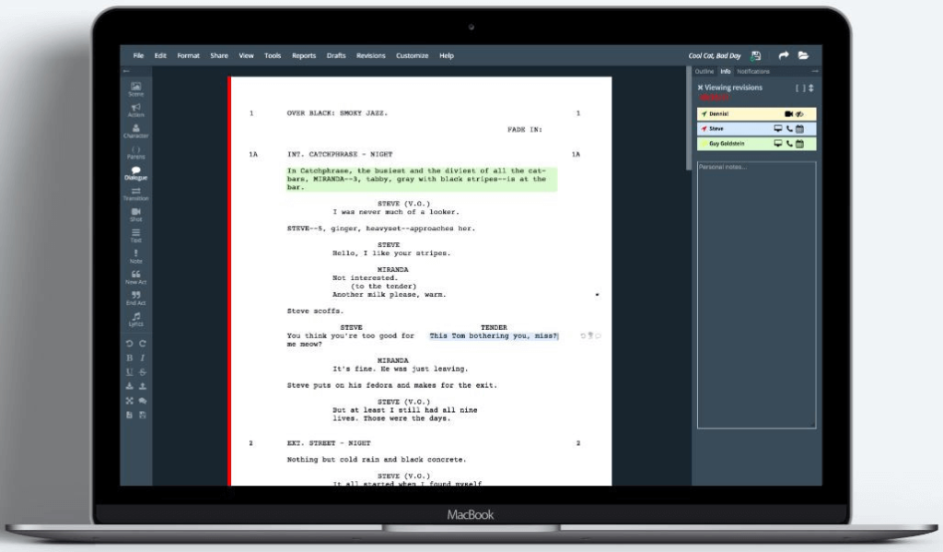Image resolution: width=943 pixels, height=552 pixels.
Task: Toggle the crossed-out eye icon for Dennis
Action: coord(799,114)
